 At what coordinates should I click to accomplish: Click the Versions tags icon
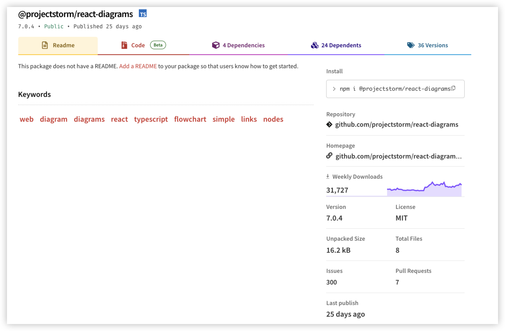click(411, 45)
